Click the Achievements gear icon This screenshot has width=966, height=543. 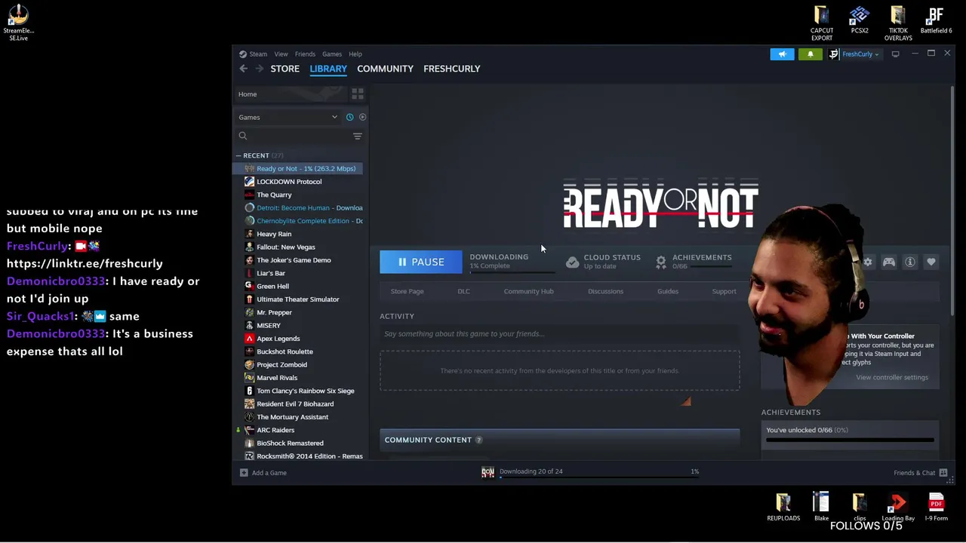coord(661,262)
